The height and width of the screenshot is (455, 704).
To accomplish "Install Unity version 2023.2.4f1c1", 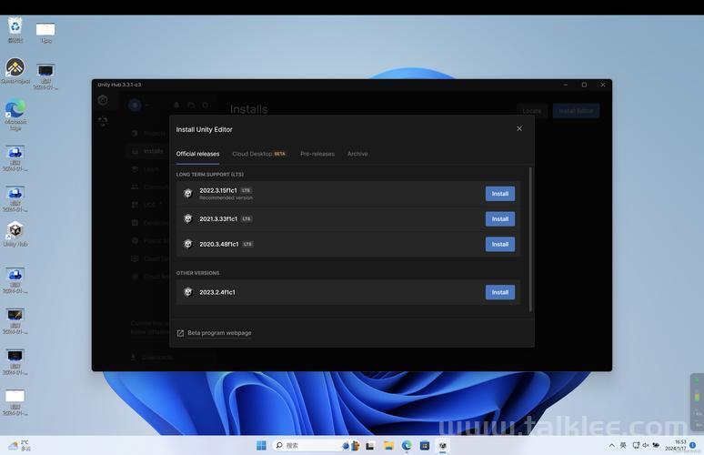I will pos(499,292).
